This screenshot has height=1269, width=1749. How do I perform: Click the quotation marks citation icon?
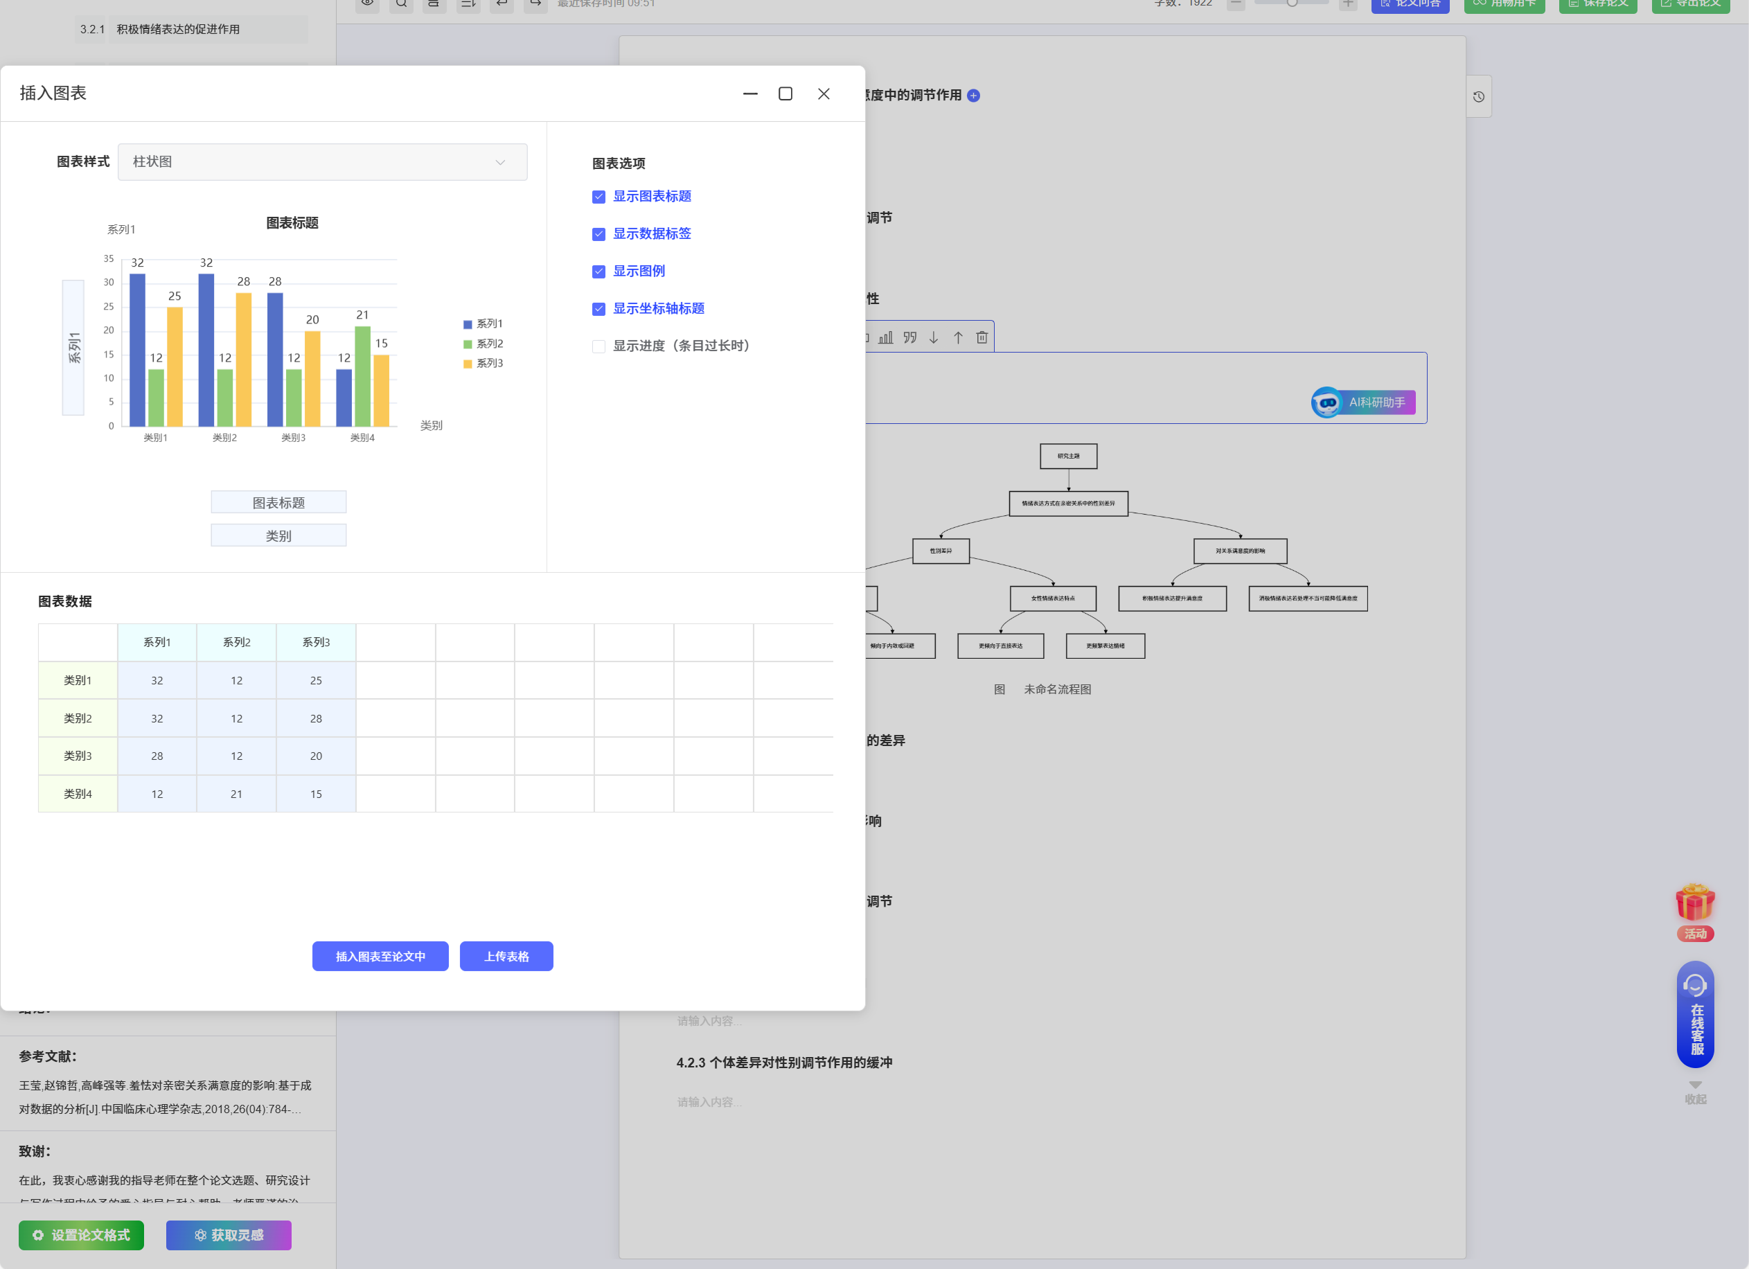click(910, 337)
